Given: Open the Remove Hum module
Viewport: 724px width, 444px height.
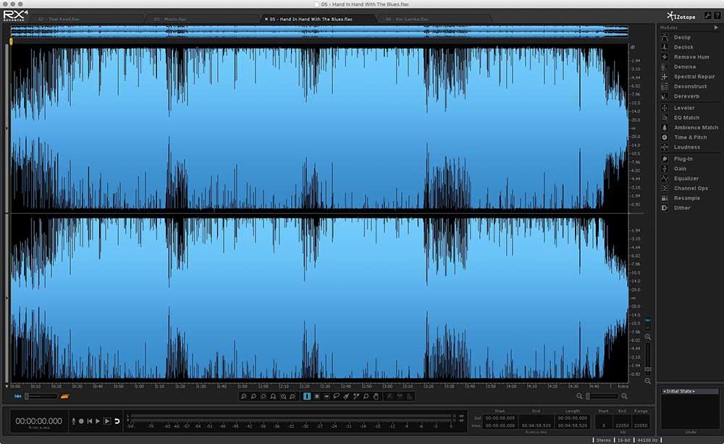Looking at the screenshot, I should click(x=691, y=56).
